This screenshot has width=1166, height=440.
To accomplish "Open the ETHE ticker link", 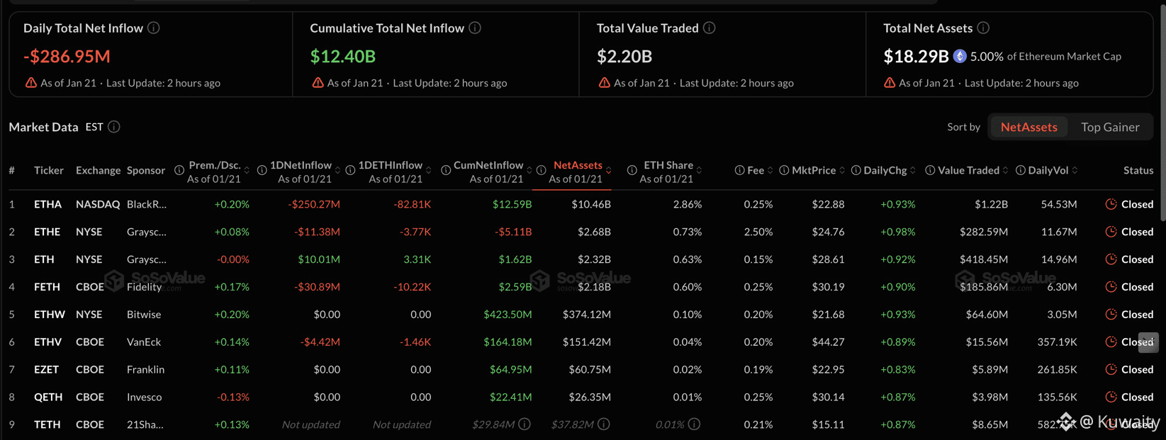I will click(x=47, y=232).
